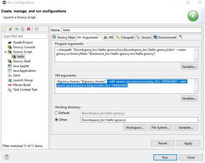This screenshot has width=205, height=163.
Task: Switch to the Environment tab
Action: tap(165, 38)
